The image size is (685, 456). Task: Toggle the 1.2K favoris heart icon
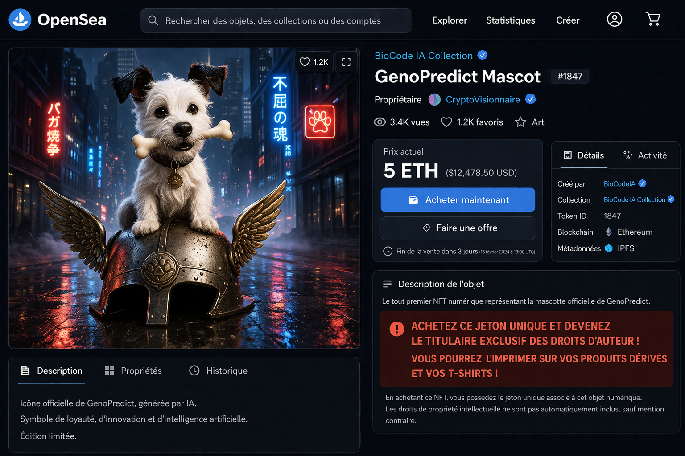point(446,122)
